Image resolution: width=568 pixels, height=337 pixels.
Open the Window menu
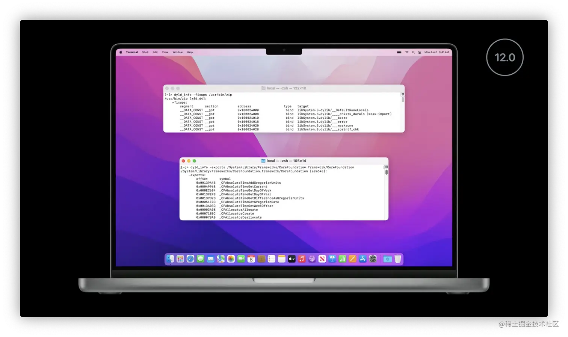pyautogui.click(x=178, y=52)
